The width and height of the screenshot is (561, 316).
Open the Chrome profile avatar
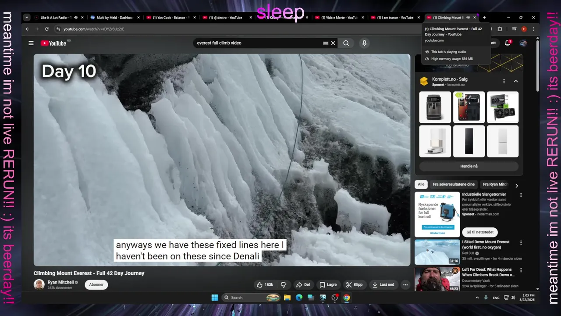[x=524, y=29]
